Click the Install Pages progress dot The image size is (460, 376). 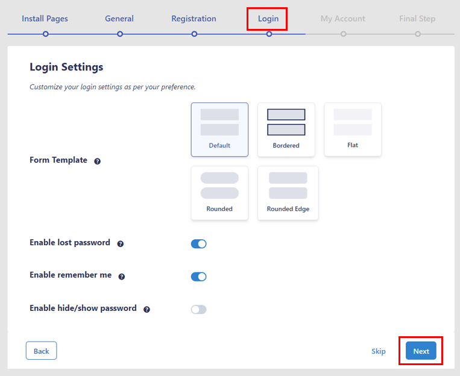45,34
